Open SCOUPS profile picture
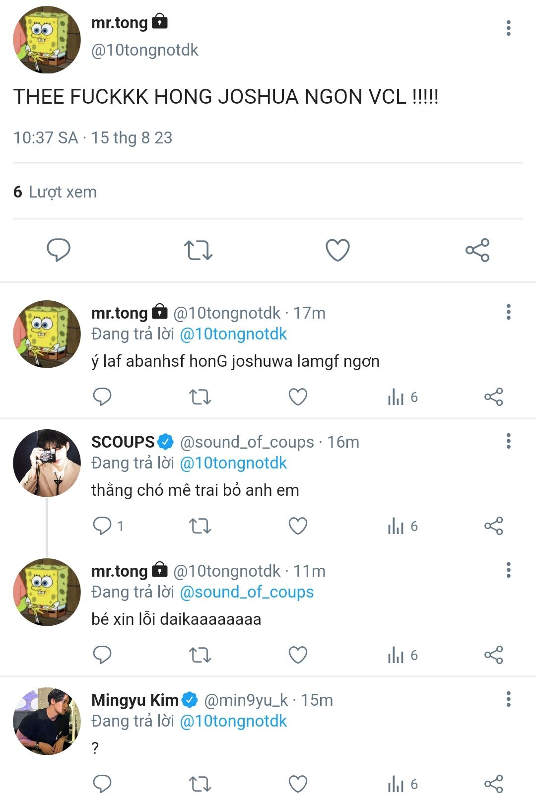This screenshot has width=536, height=804. coord(47,463)
